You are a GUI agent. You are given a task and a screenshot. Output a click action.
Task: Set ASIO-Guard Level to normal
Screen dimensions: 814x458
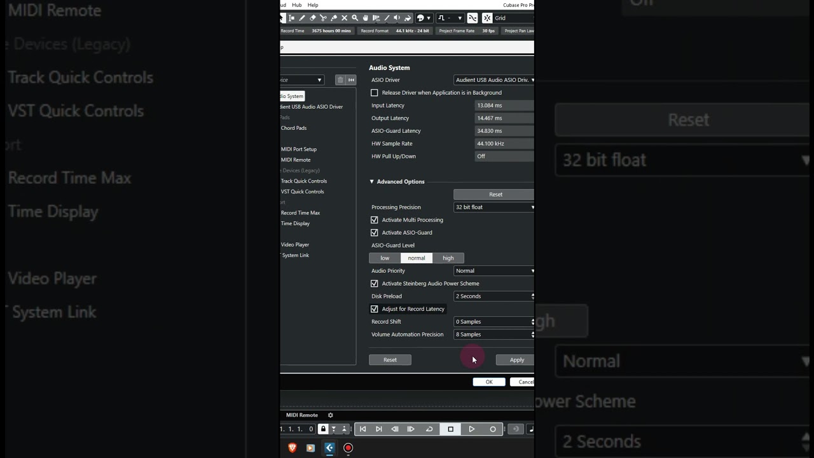pos(417,258)
